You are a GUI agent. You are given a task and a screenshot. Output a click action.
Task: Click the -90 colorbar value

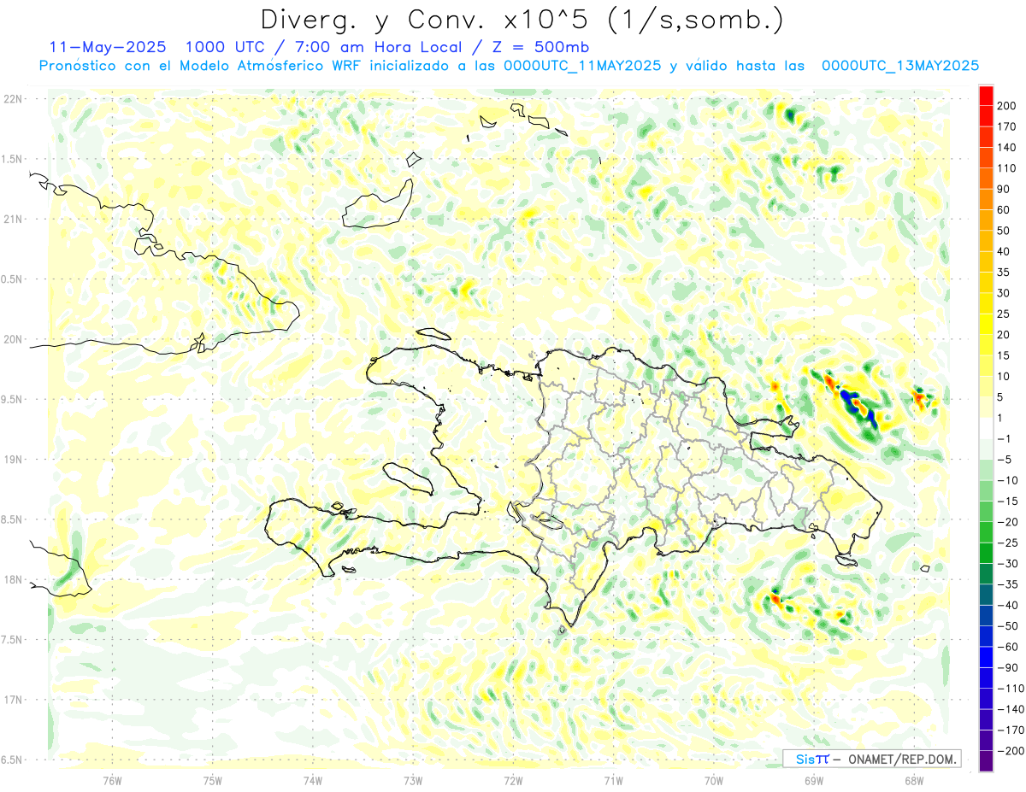pos(1006,668)
